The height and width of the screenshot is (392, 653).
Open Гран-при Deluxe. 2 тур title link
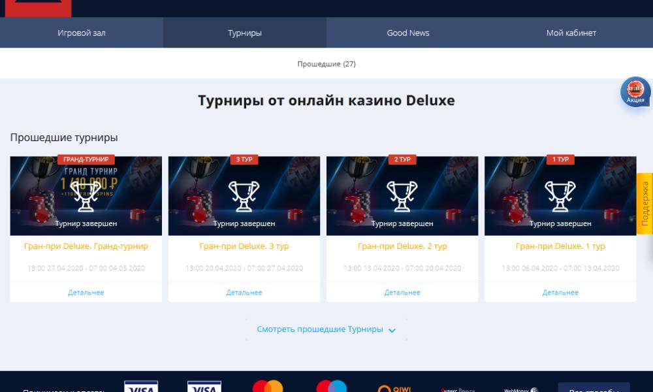402,246
